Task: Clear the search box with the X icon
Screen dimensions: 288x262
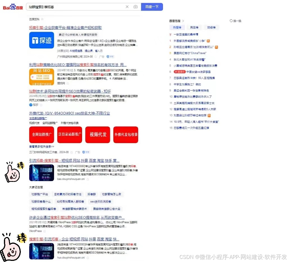Action: click(x=127, y=7)
